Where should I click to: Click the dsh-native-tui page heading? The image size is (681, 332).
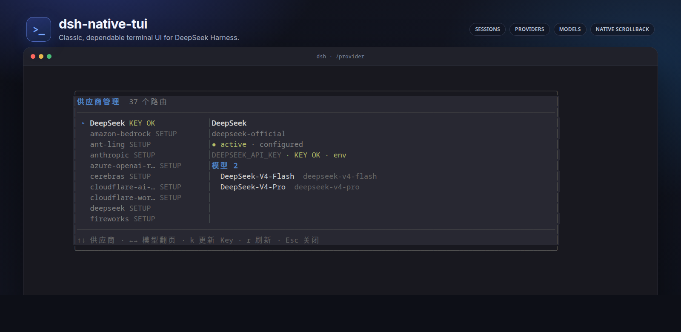click(103, 24)
